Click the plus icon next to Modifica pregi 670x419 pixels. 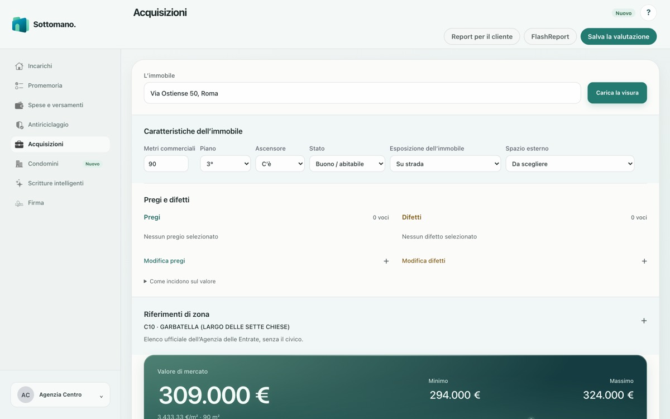click(386, 261)
